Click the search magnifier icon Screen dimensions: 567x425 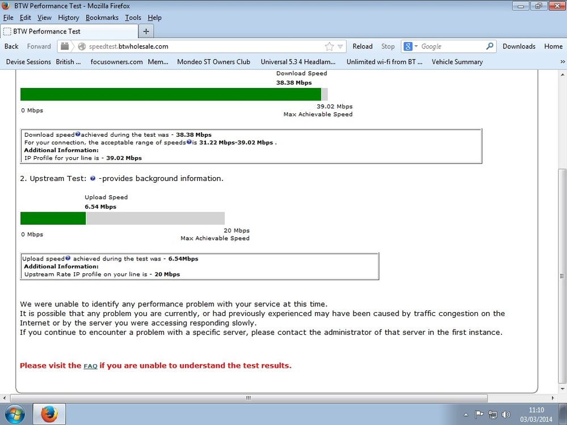[x=490, y=47]
